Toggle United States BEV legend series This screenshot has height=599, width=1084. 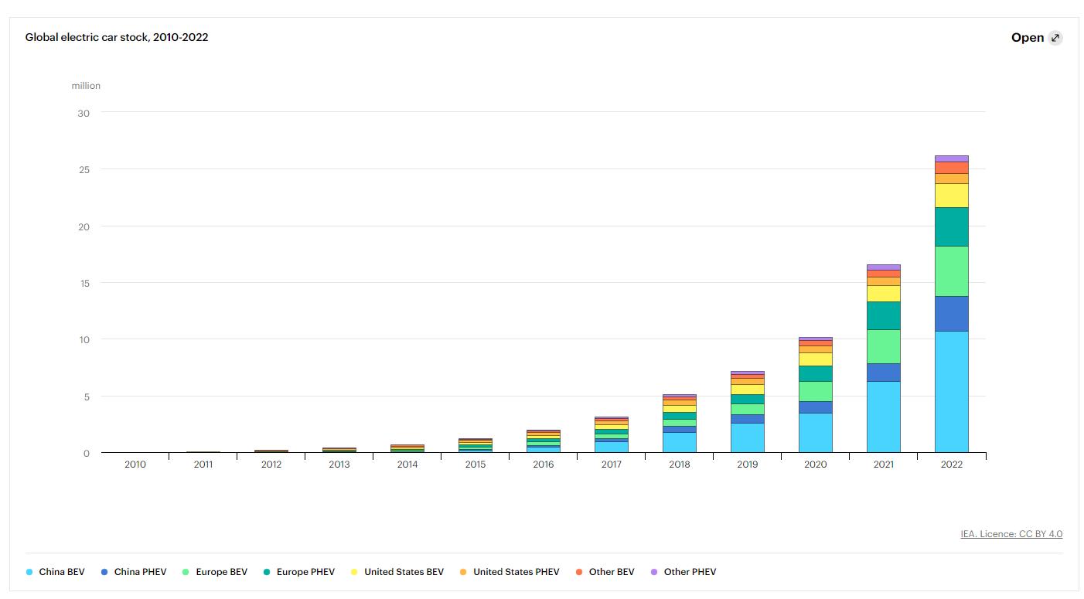[397, 572]
